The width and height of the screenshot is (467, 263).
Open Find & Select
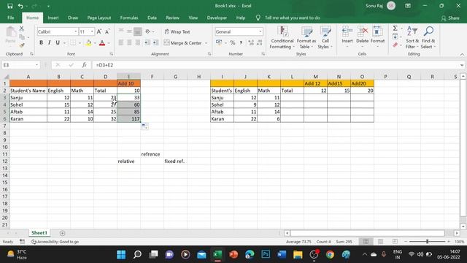point(428,37)
